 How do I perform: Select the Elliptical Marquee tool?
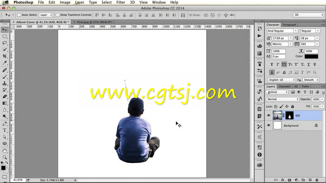[4, 37]
